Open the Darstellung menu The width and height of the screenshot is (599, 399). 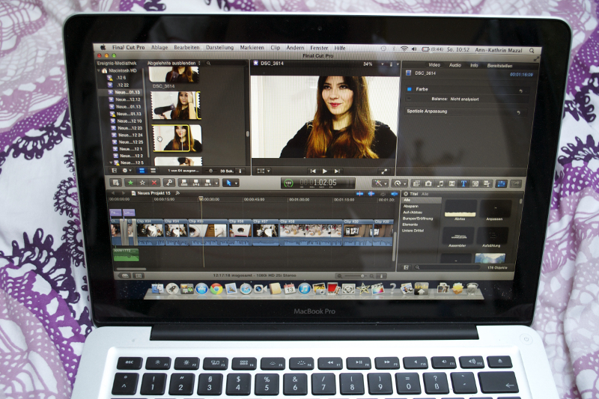219,47
